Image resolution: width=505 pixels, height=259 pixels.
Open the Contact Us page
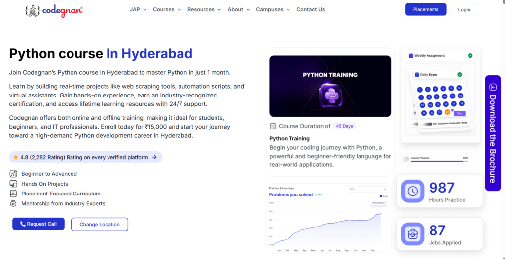(311, 10)
